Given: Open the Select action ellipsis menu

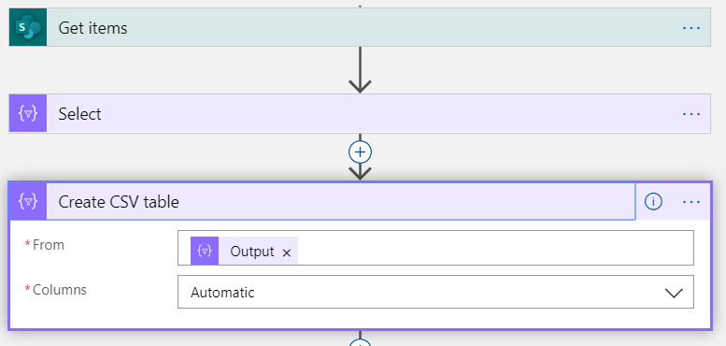Looking at the screenshot, I should pyautogui.click(x=691, y=114).
